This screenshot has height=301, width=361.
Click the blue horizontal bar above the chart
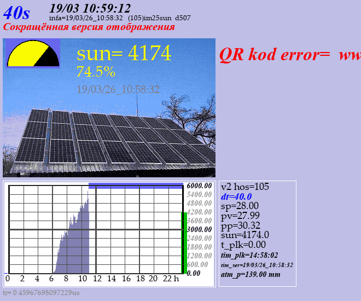[136, 186]
